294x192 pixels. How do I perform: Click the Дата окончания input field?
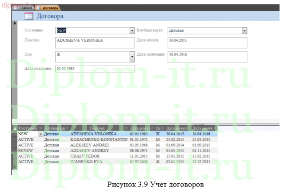(207, 57)
